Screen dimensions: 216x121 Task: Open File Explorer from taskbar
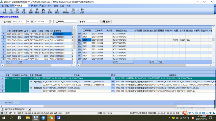coord(28,118)
